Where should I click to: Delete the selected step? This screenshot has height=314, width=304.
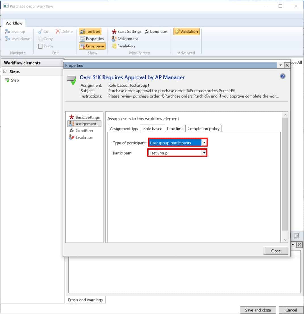[x=64, y=31]
